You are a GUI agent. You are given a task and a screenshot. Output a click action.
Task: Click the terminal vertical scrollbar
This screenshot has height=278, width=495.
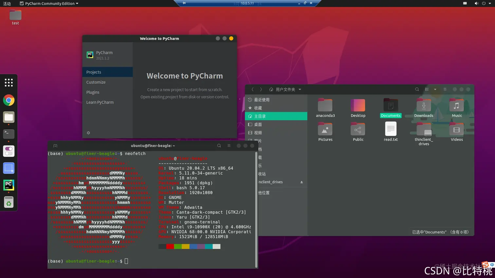256,210
